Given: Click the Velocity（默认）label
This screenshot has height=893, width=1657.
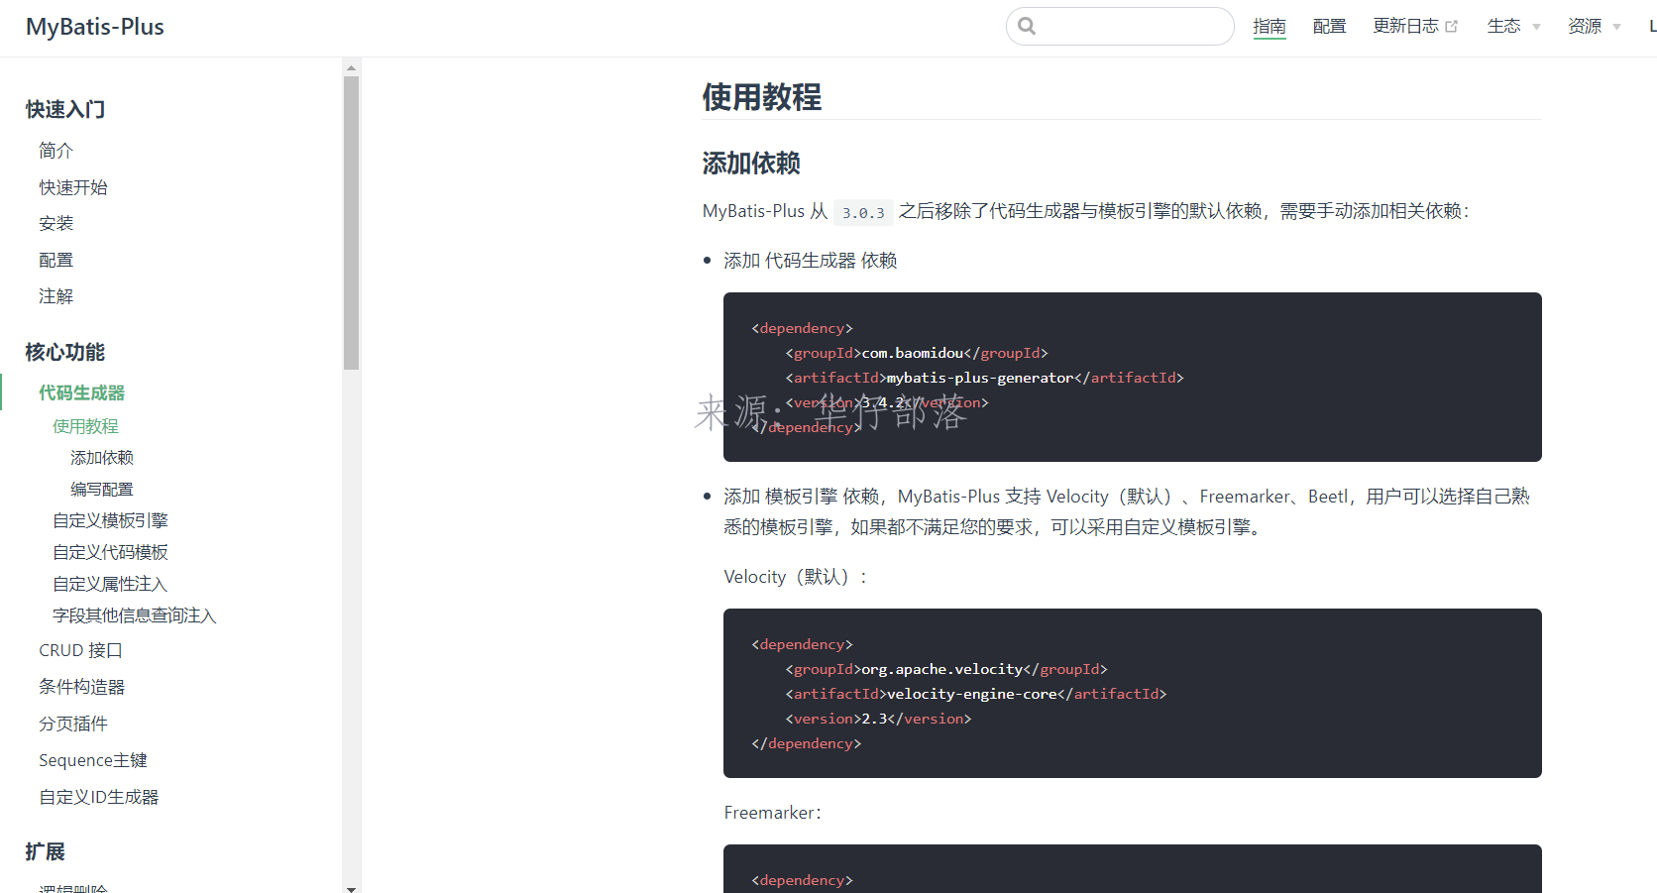Looking at the screenshot, I should (x=795, y=577).
